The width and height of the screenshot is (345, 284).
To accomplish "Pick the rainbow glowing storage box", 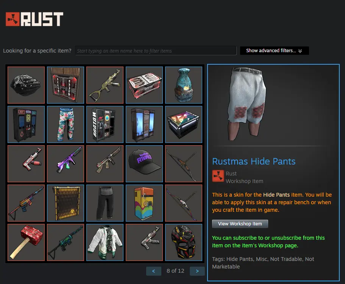I will pos(184,124).
